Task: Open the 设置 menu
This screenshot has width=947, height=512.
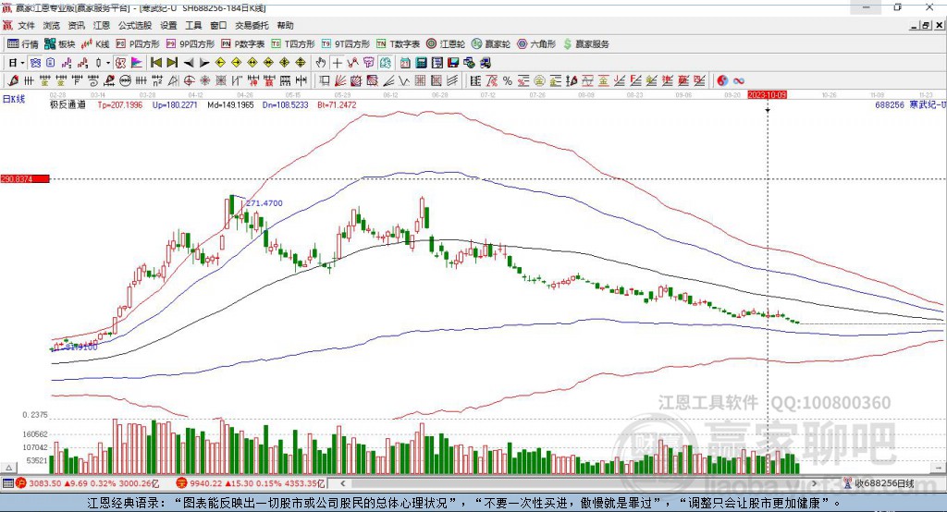Action: [168, 25]
